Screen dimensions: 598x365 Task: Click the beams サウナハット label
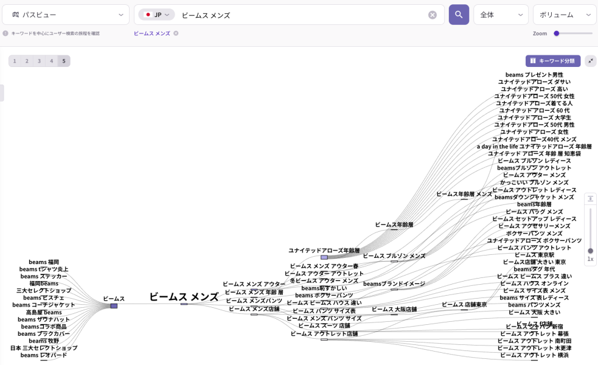[44, 319]
